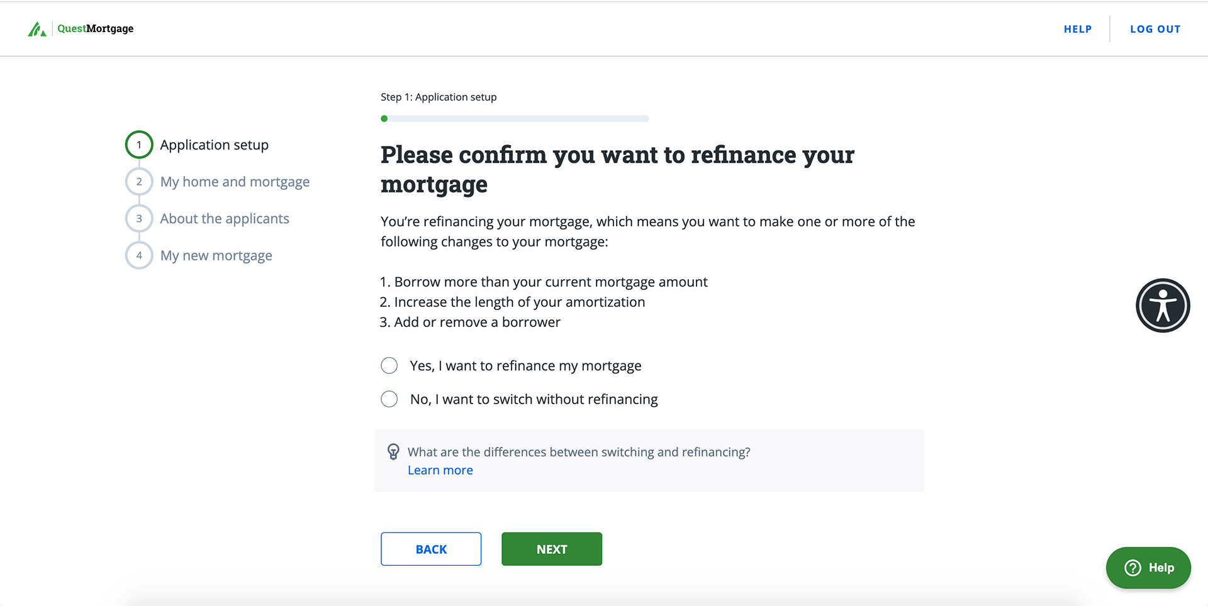Click the green NEXT button
Viewport: 1208px width, 606px height.
[552, 549]
